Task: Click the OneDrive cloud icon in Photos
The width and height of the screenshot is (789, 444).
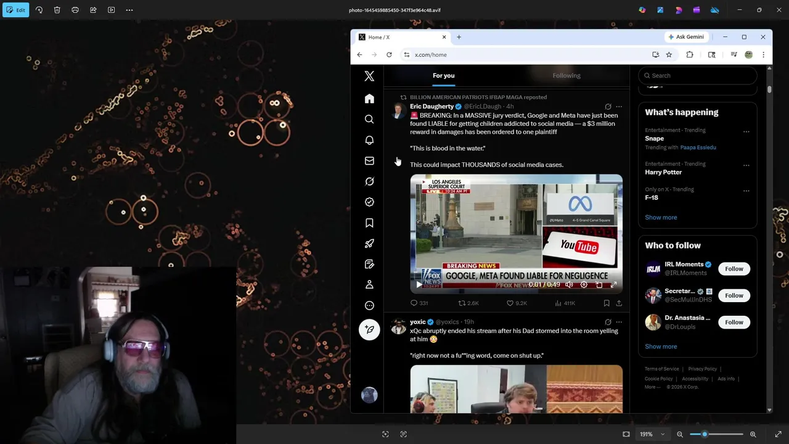Action: [x=714, y=10]
